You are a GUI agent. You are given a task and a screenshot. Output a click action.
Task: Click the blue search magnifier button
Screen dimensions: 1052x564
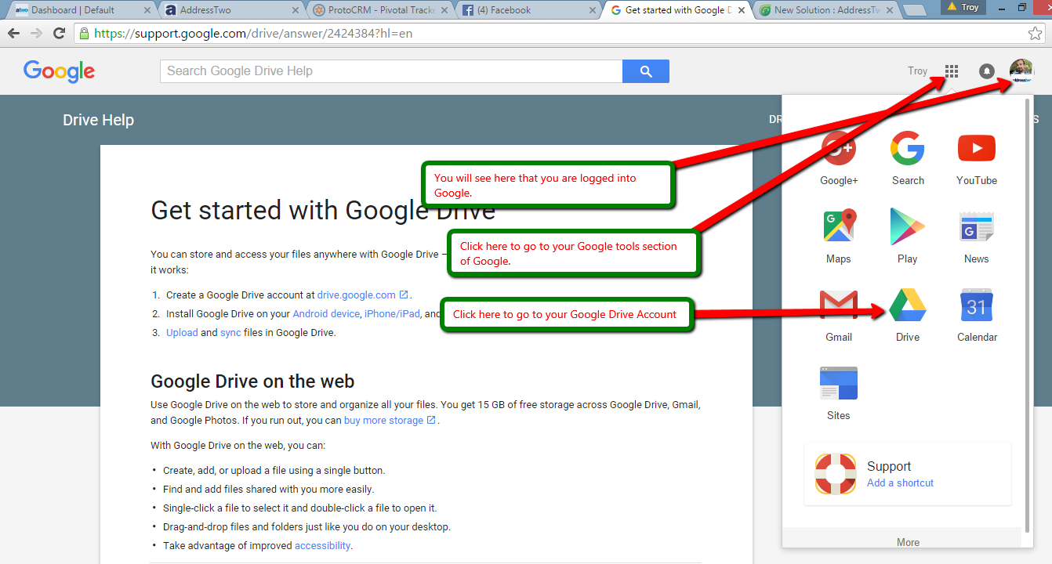click(x=646, y=71)
